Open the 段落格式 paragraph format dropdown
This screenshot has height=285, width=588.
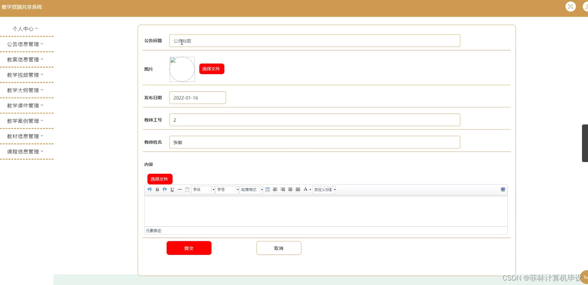point(249,189)
